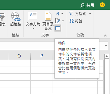Click the vertical scrollbar up arrow
The height and width of the screenshot is (94, 110).
point(107,56)
